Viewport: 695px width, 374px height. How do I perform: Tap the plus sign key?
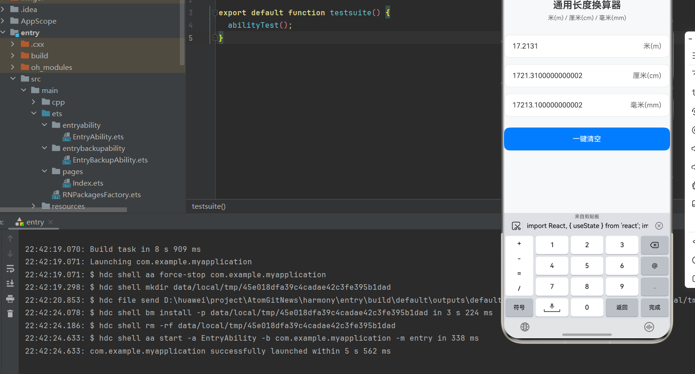519,243
